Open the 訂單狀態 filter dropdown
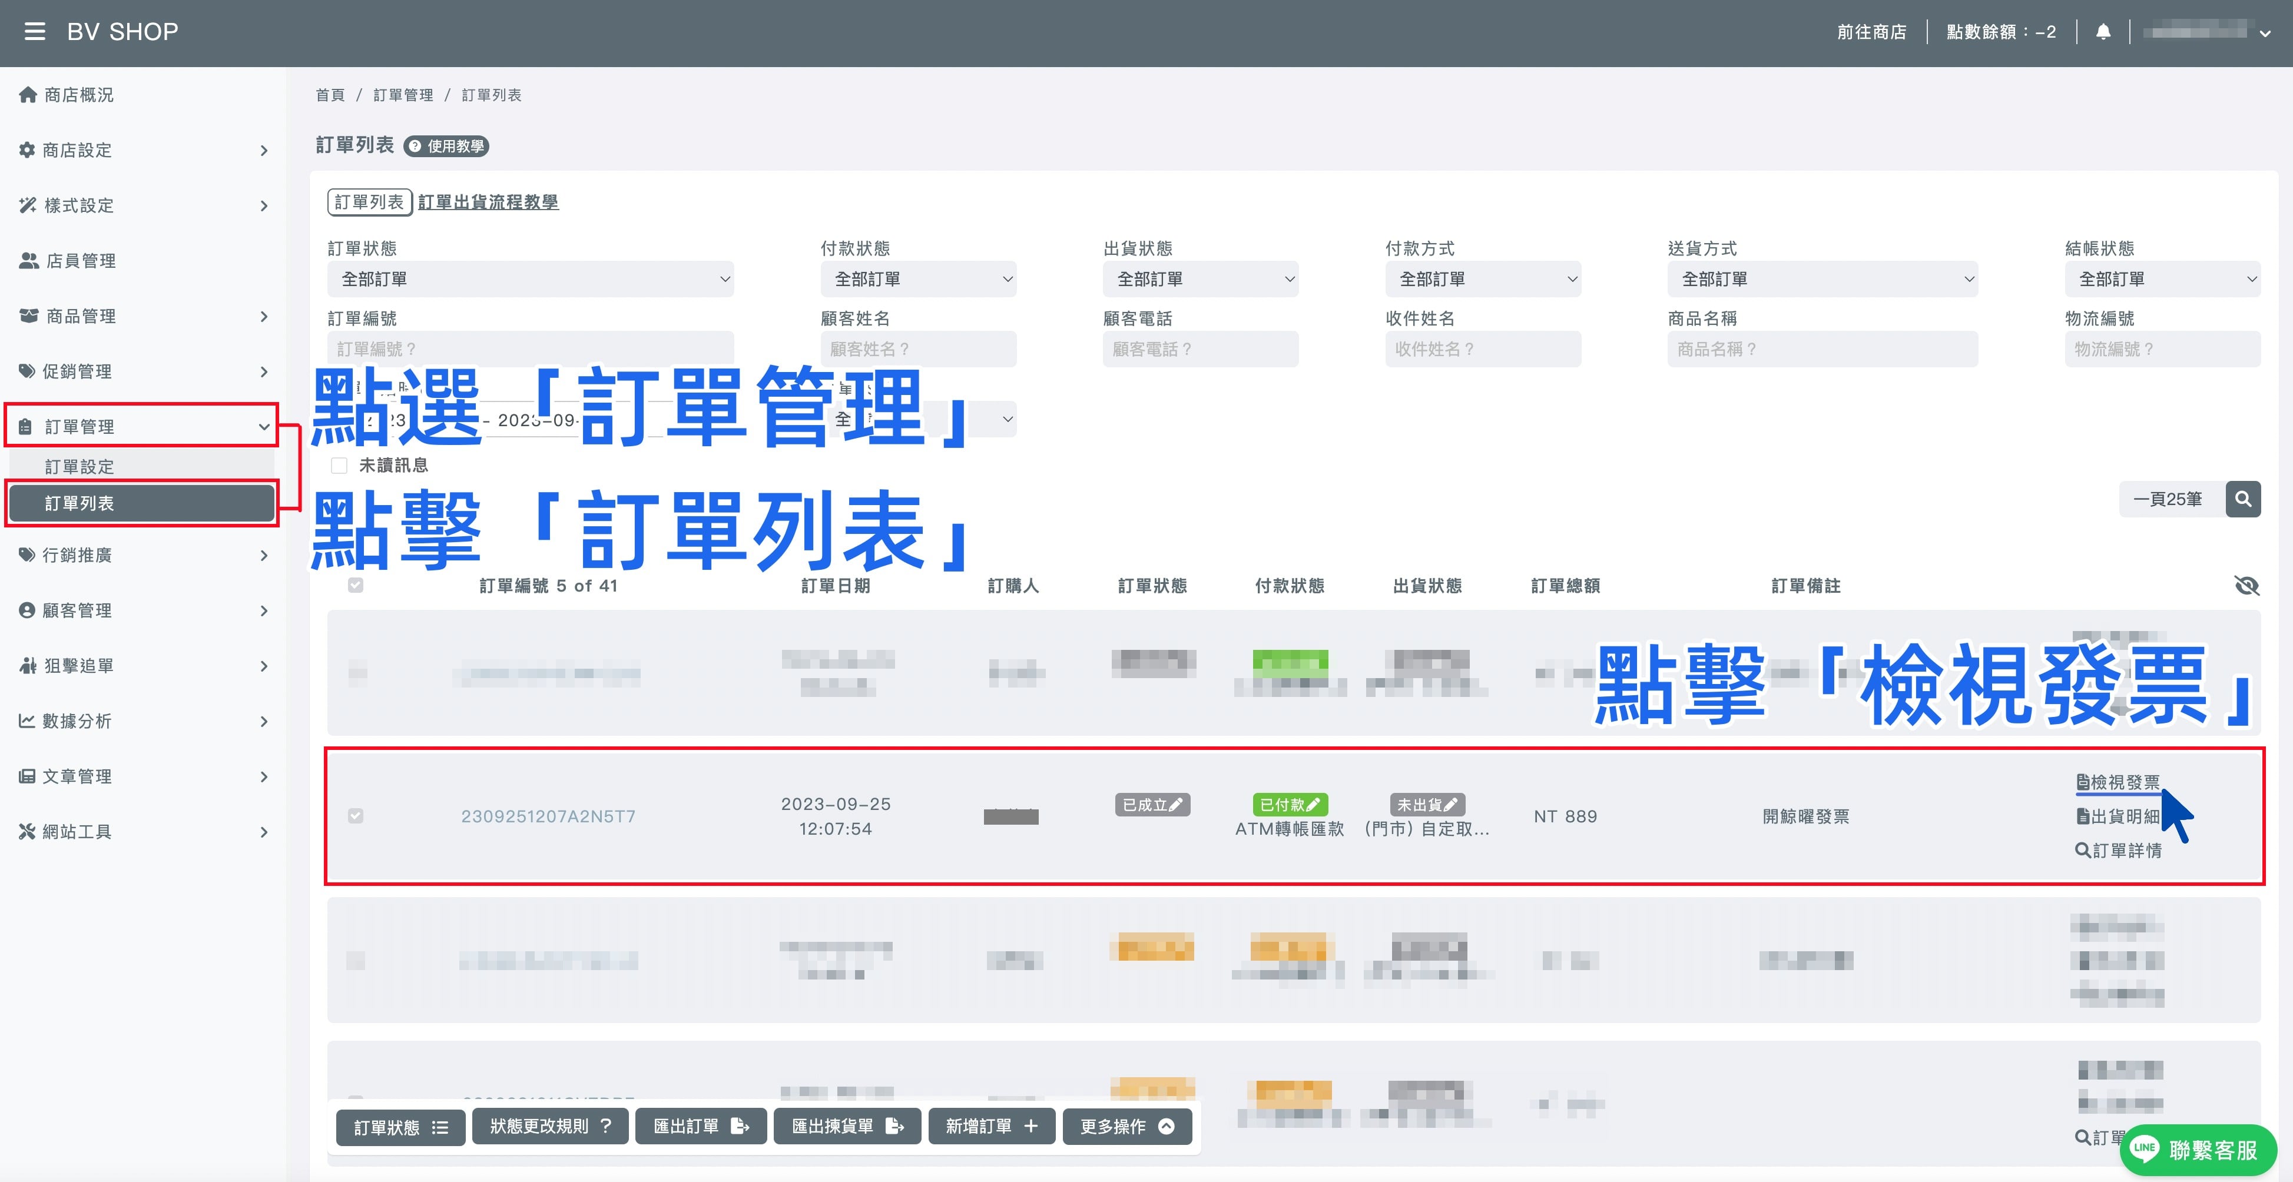This screenshot has height=1182, width=2293. [x=531, y=278]
